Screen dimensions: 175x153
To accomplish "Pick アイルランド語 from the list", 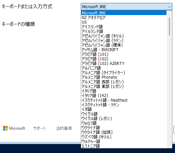I will [x=124, y=31].
